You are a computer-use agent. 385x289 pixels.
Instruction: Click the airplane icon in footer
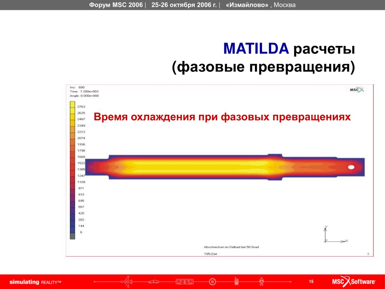127,281
